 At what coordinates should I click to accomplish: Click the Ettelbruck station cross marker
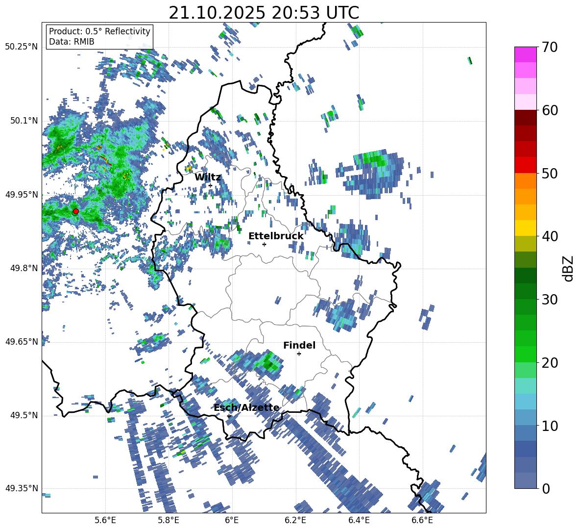pos(264,244)
